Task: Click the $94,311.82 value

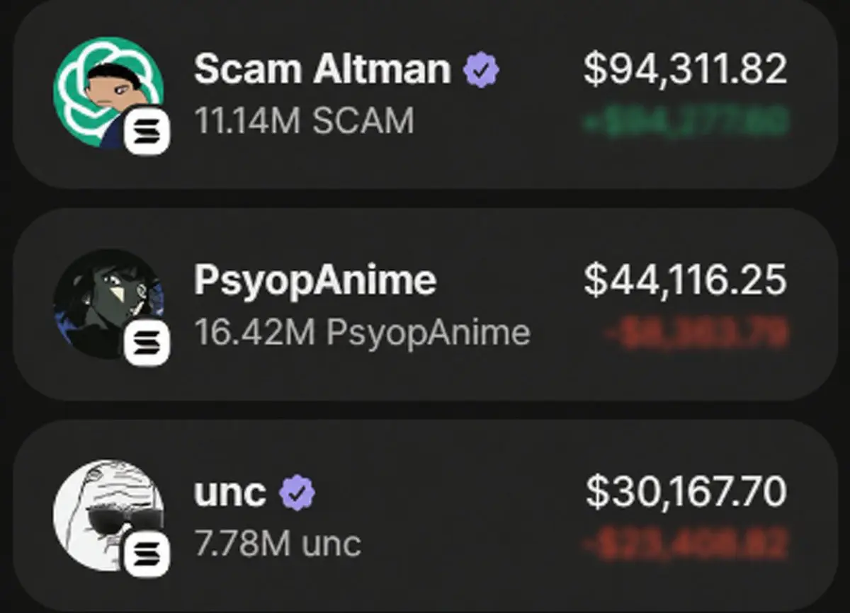Action: pyautogui.click(x=685, y=69)
